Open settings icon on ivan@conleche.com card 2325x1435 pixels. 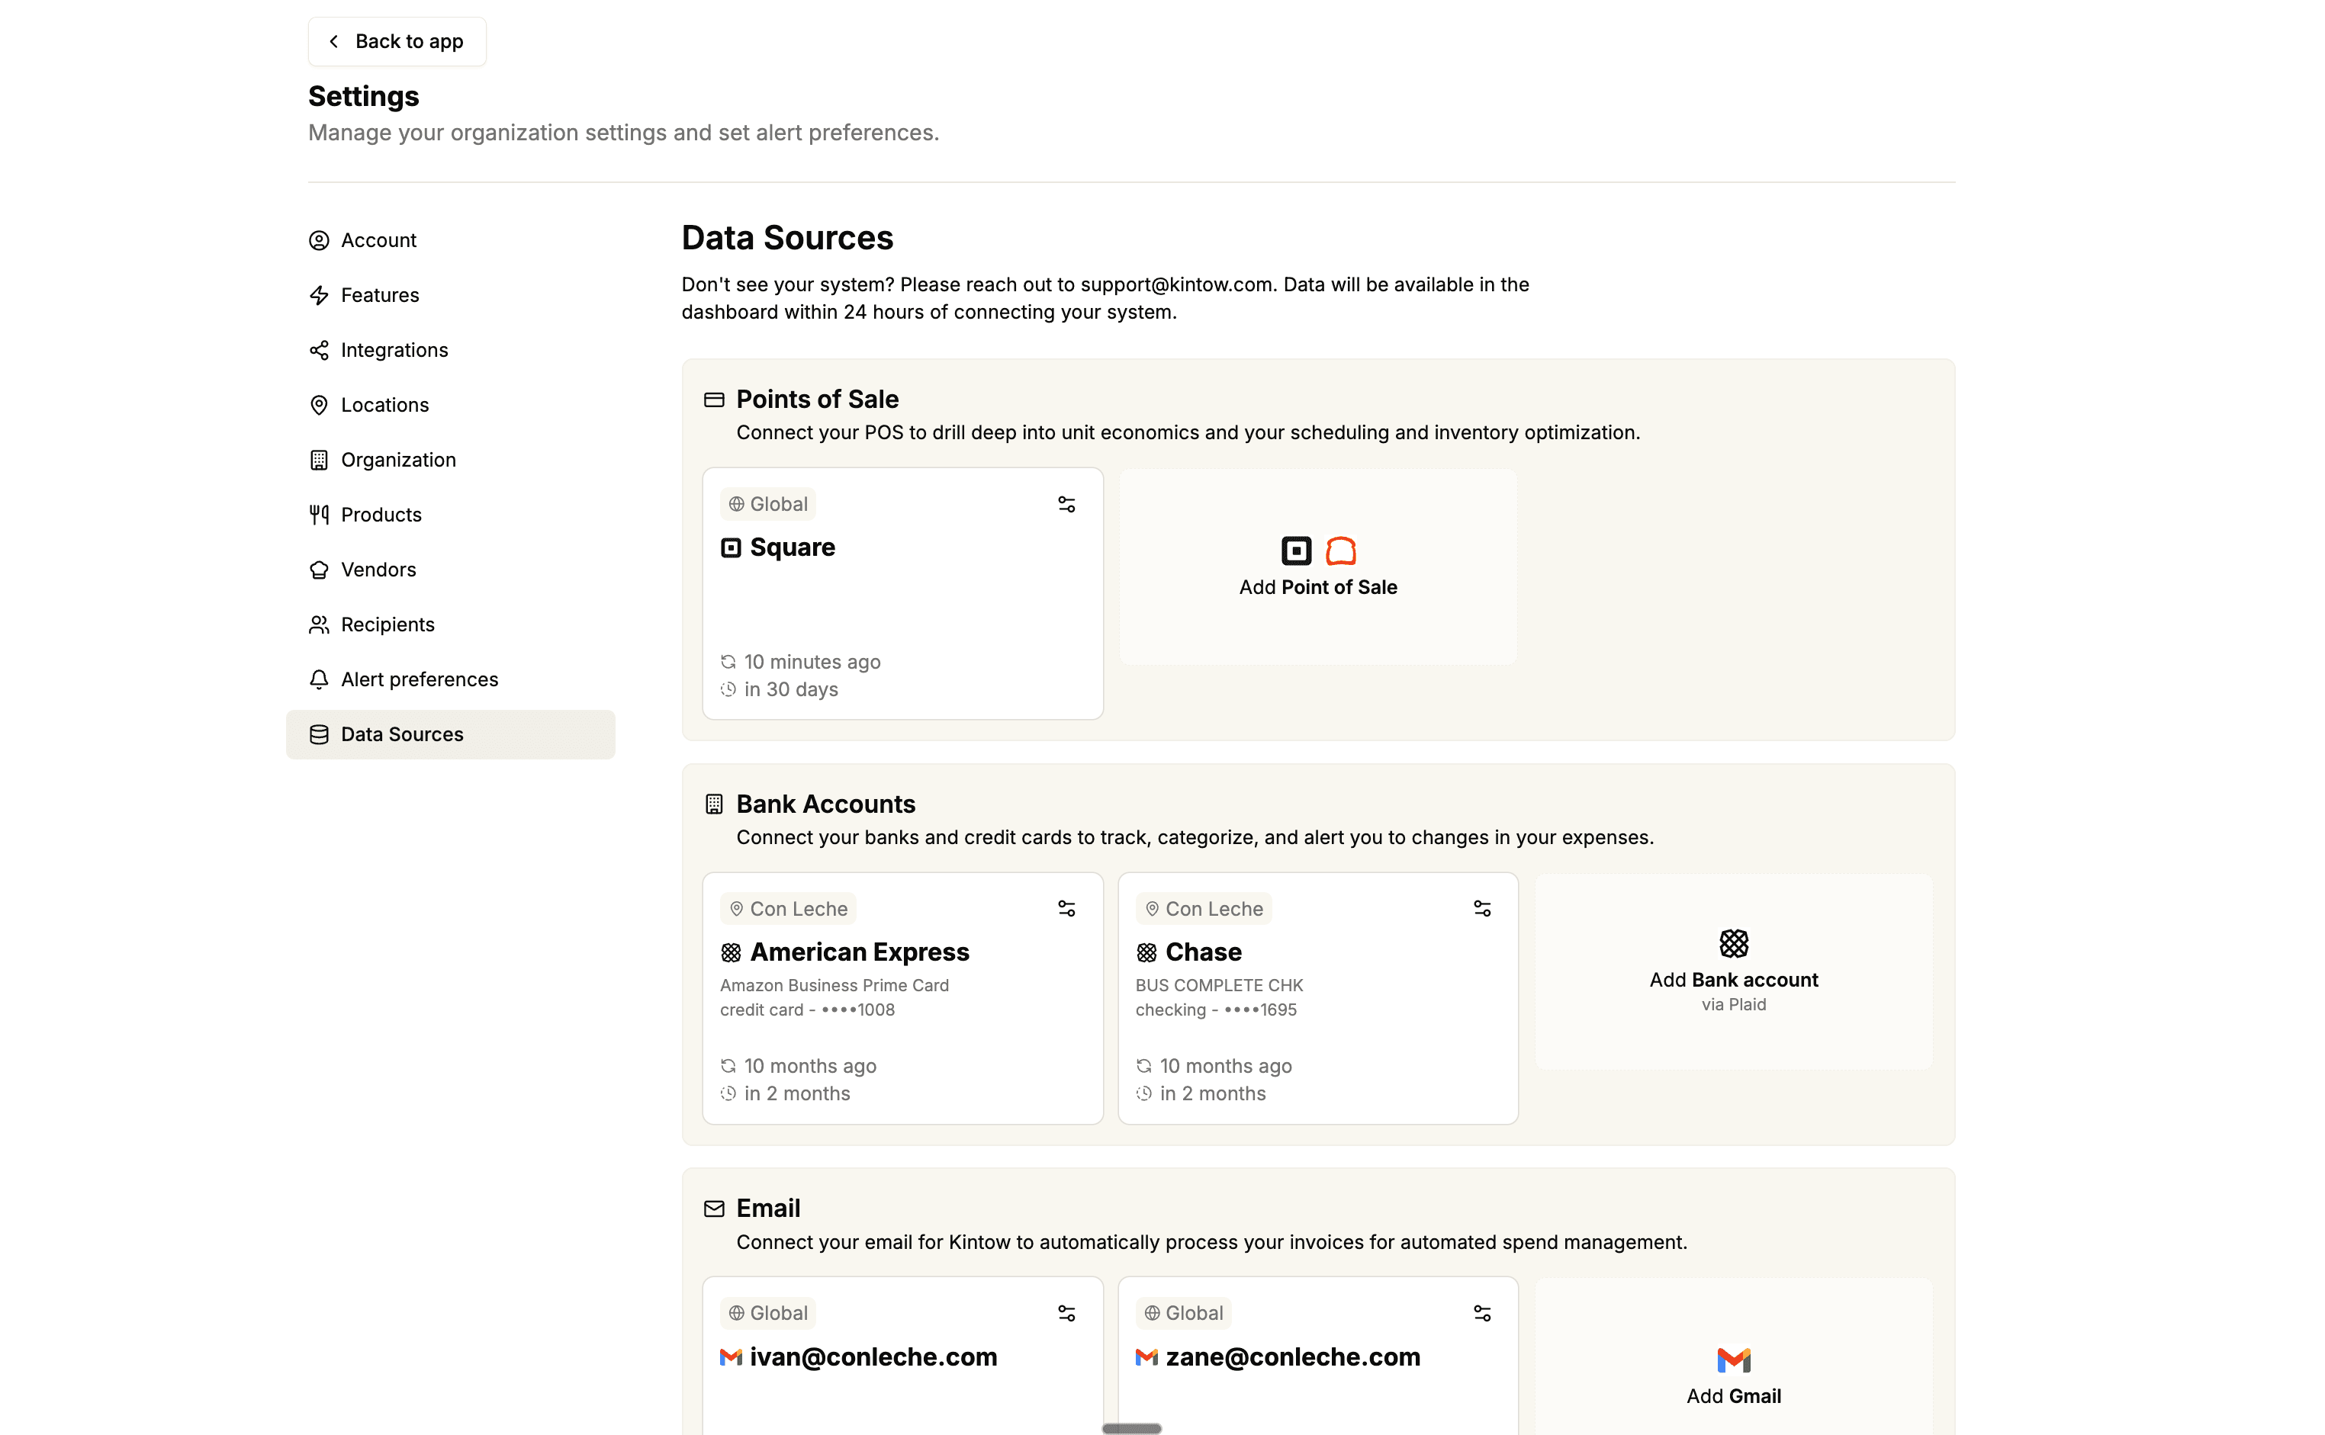coord(1066,1312)
